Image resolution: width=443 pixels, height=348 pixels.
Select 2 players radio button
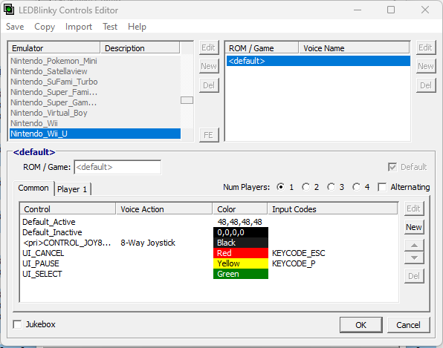[305, 187]
